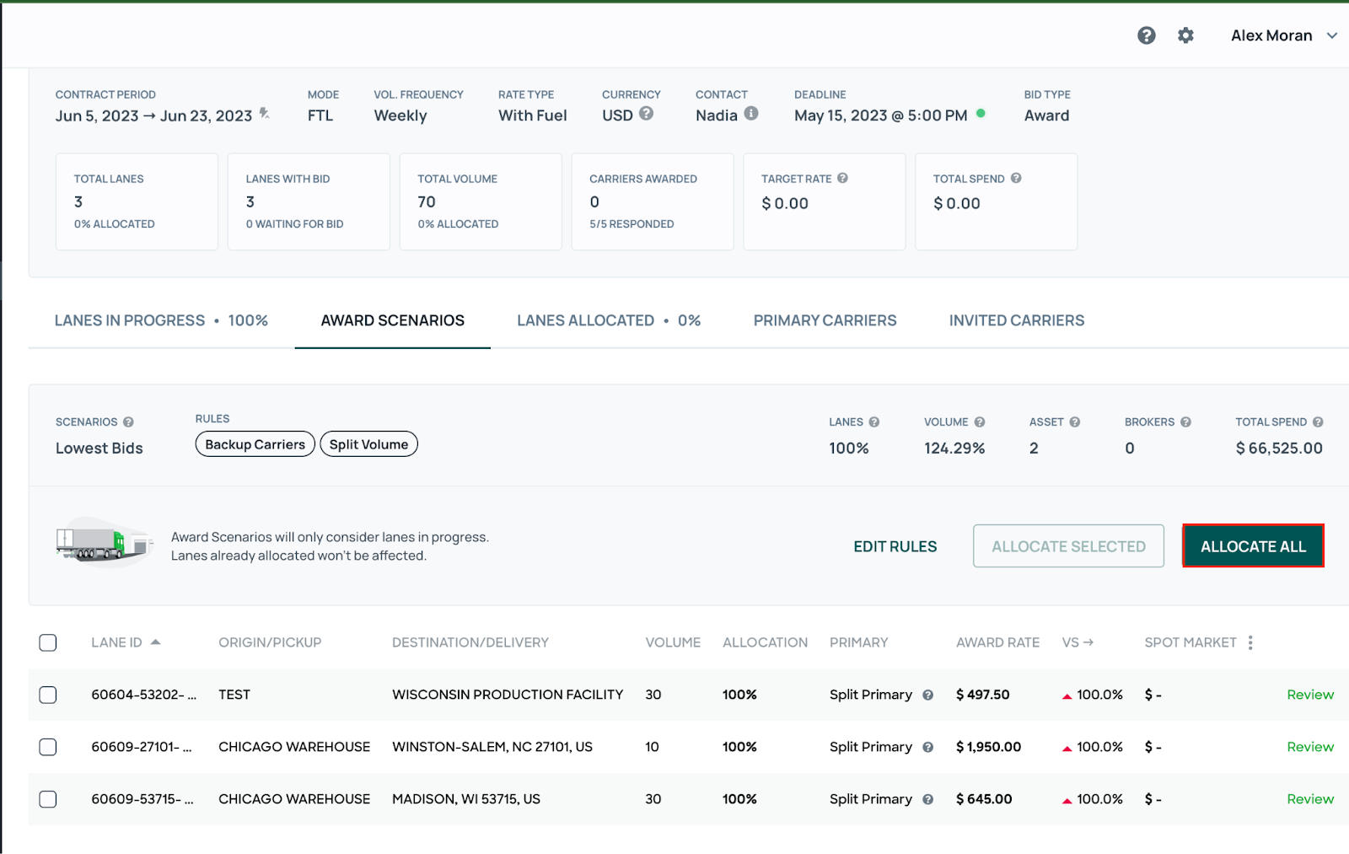Click the info icon beside contact Nadia

(x=751, y=114)
